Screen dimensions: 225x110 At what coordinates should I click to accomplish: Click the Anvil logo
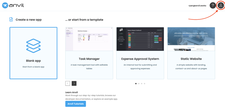[x=13, y=5]
